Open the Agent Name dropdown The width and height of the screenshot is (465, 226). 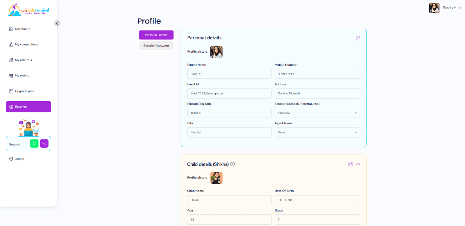[317, 132]
